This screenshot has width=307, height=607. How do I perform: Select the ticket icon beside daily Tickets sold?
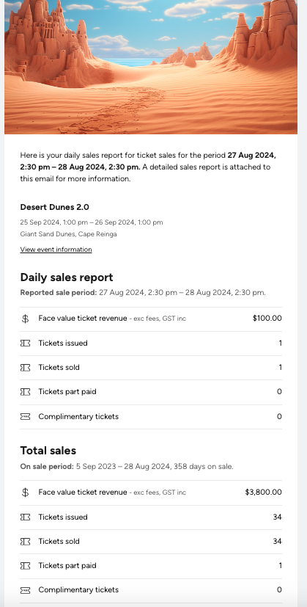click(25, 368)
